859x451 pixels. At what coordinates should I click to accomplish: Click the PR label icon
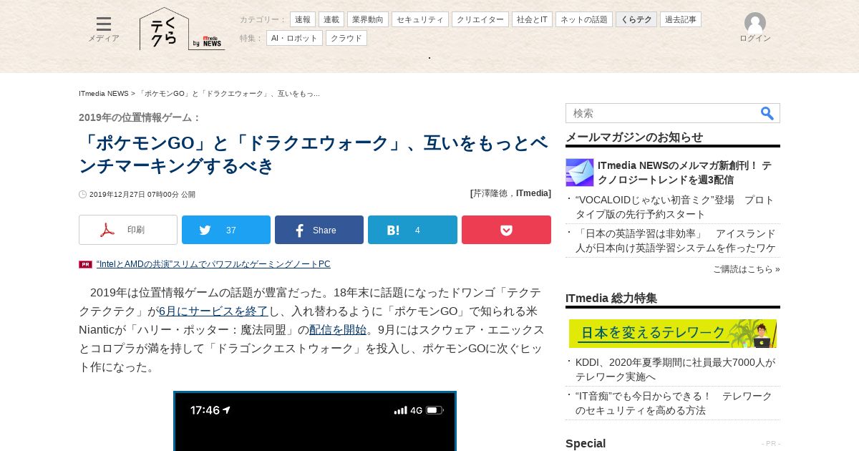point(86,264)
